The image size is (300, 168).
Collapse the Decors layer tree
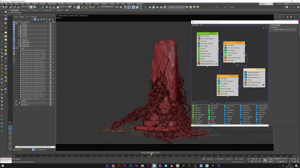[16, 48]
